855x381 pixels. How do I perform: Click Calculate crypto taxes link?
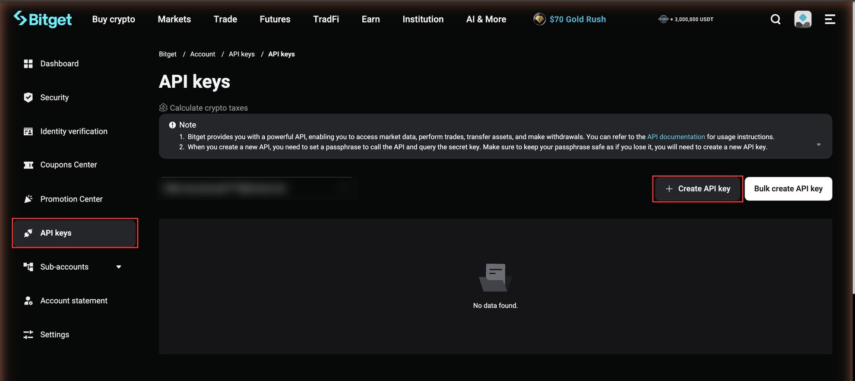pos(209,108)
